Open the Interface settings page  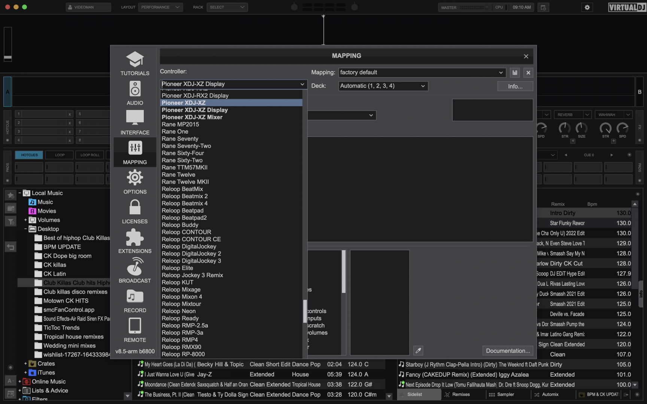coord(135,122)
